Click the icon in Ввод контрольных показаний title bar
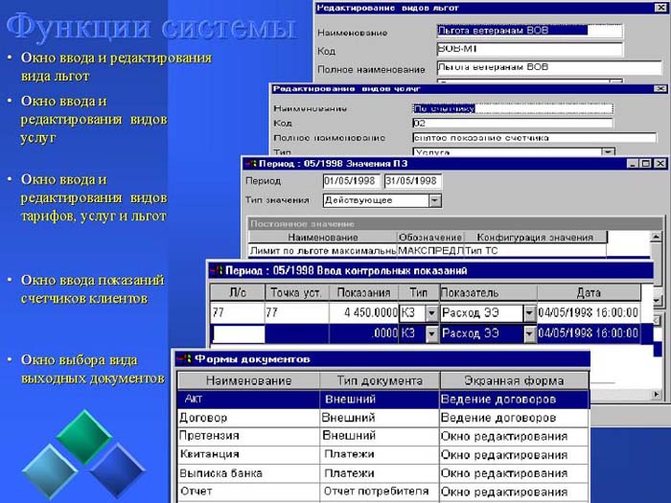 click(215, 270)
